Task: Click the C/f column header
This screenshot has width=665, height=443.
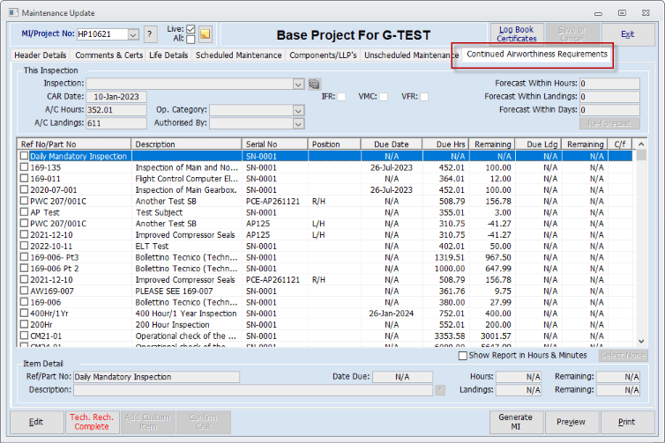Action: (620, 144)
